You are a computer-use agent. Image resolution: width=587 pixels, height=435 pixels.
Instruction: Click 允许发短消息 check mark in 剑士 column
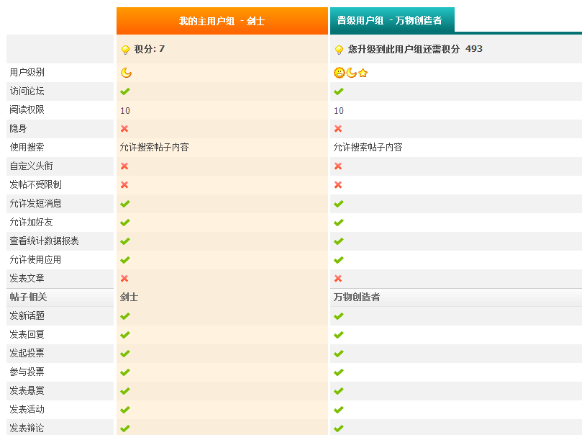(125, 203)
